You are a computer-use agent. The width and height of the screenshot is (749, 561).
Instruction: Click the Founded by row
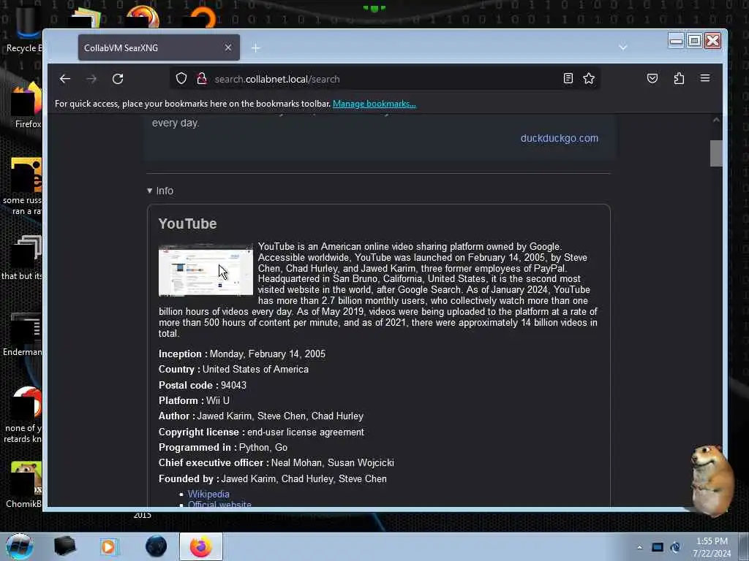tap(273, 478)
